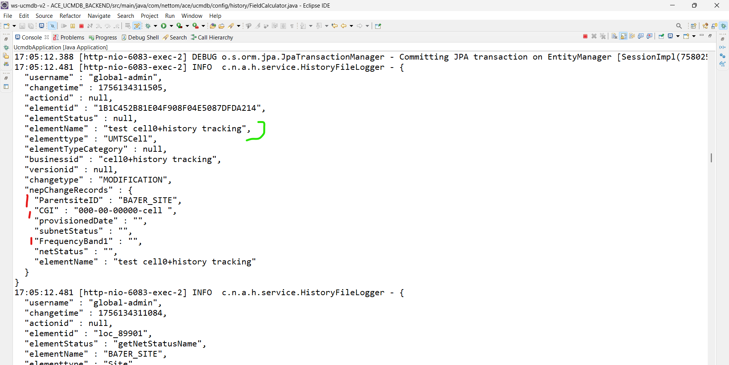Toggle Scroll Lock in console toolbar

coord(623,36)
